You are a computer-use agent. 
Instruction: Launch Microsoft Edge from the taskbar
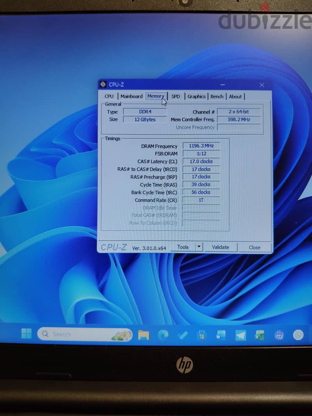tap(163, 335)
